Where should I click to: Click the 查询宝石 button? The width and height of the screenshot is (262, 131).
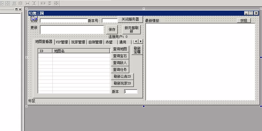[x=120, y=56]
